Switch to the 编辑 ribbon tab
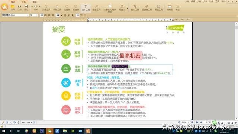 [x=35, y=1]
